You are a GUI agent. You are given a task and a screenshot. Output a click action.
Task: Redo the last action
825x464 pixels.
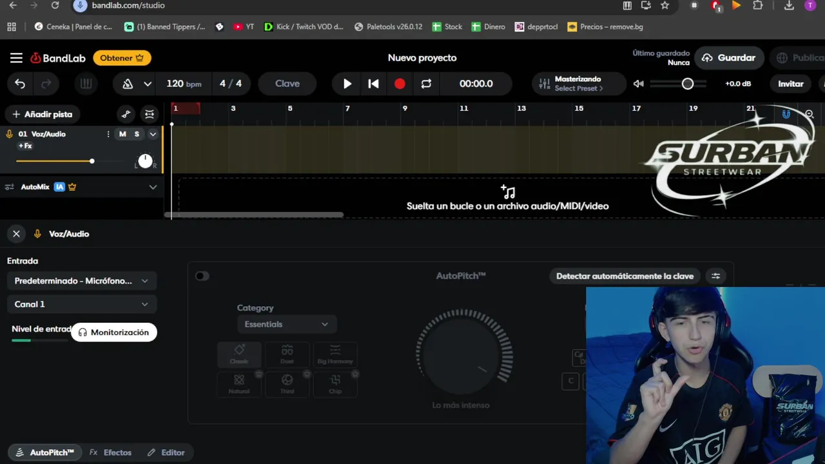pyautogui.click(x=46, y=84)
